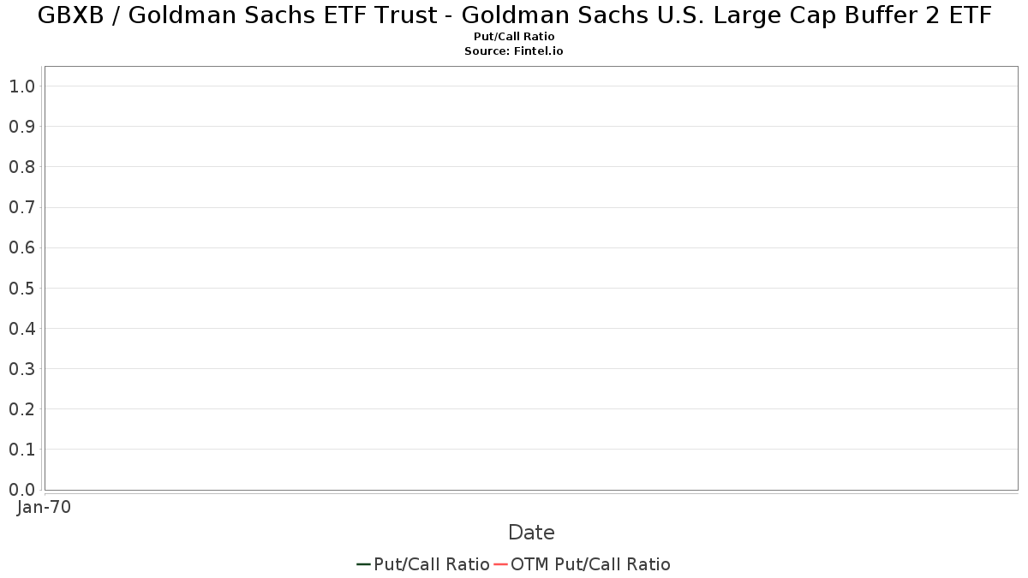The width and height of the screenshot is (1028, 578).
Task: Click the GBXB Goldman Sachs chart title
Action: (x=514, y=15)
